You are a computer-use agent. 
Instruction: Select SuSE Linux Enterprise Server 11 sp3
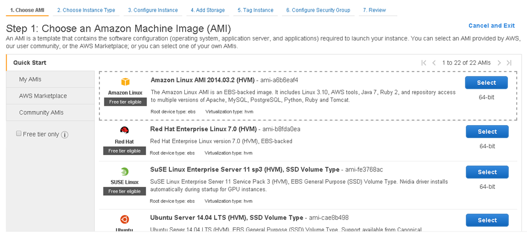(x=487, y=172)
